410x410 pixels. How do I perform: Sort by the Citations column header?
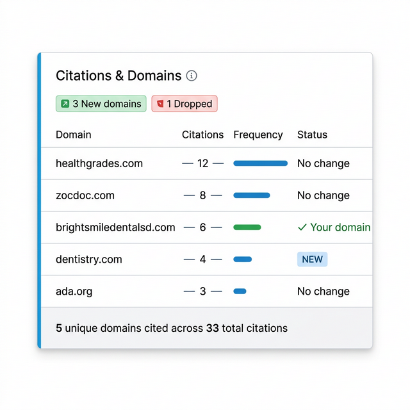pos(202,135)
